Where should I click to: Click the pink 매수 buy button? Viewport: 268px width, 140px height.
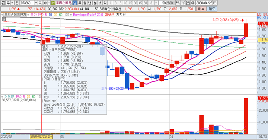click(201, 9)
